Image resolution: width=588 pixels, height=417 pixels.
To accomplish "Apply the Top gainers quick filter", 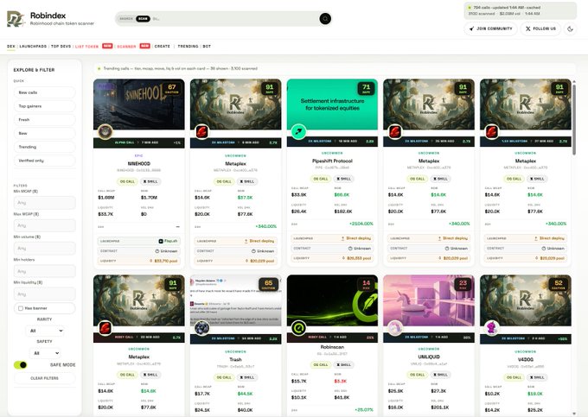I will (45, 106).
